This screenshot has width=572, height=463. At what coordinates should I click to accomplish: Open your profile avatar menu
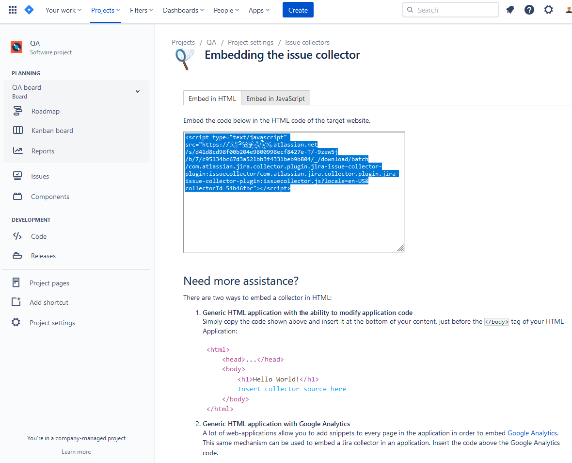pyautogui.click(x=568, y=9)
